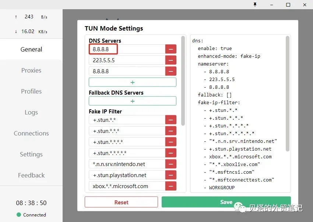Delete the +.stun.*.*.*.*.* filter entry

tap(170, 153)
